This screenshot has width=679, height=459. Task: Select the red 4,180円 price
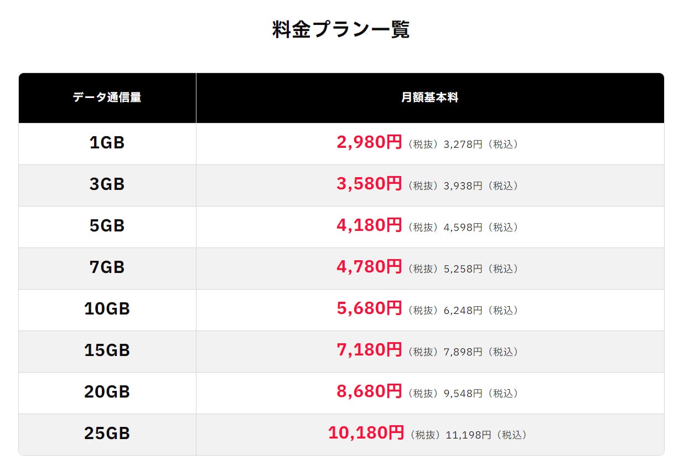tap(369, 225)
